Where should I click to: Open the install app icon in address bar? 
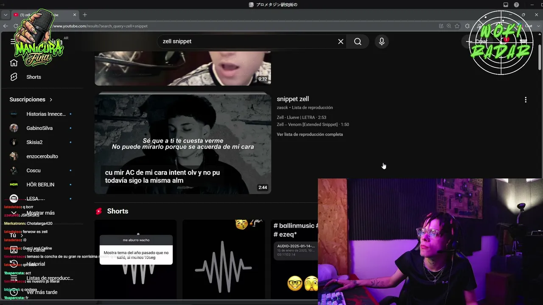(441, 26)
